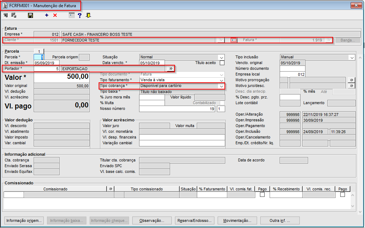Toggle the Título aceito checkbox
Image resolution: width=365 pixels, height=228 pixels.
pyautogui.click(x=222, y=63)
